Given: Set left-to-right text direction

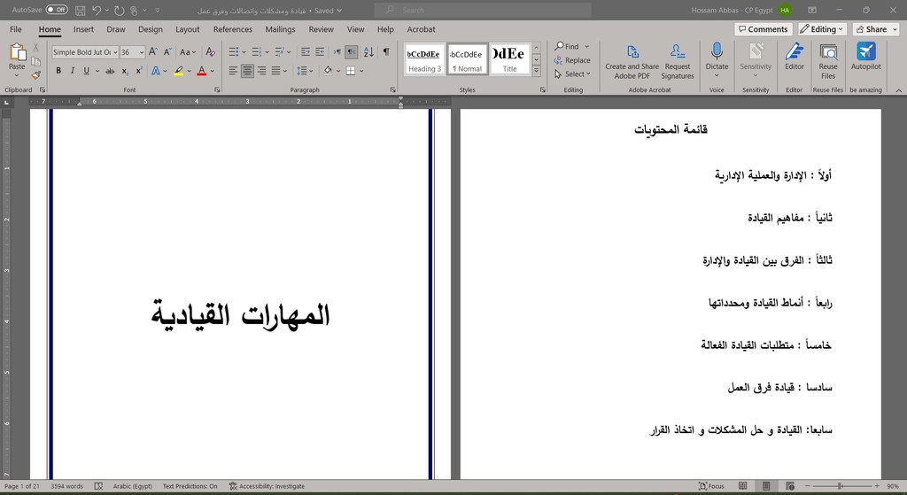Looking at the screenshot, I should pyautogui.click(x=337, y=52).
